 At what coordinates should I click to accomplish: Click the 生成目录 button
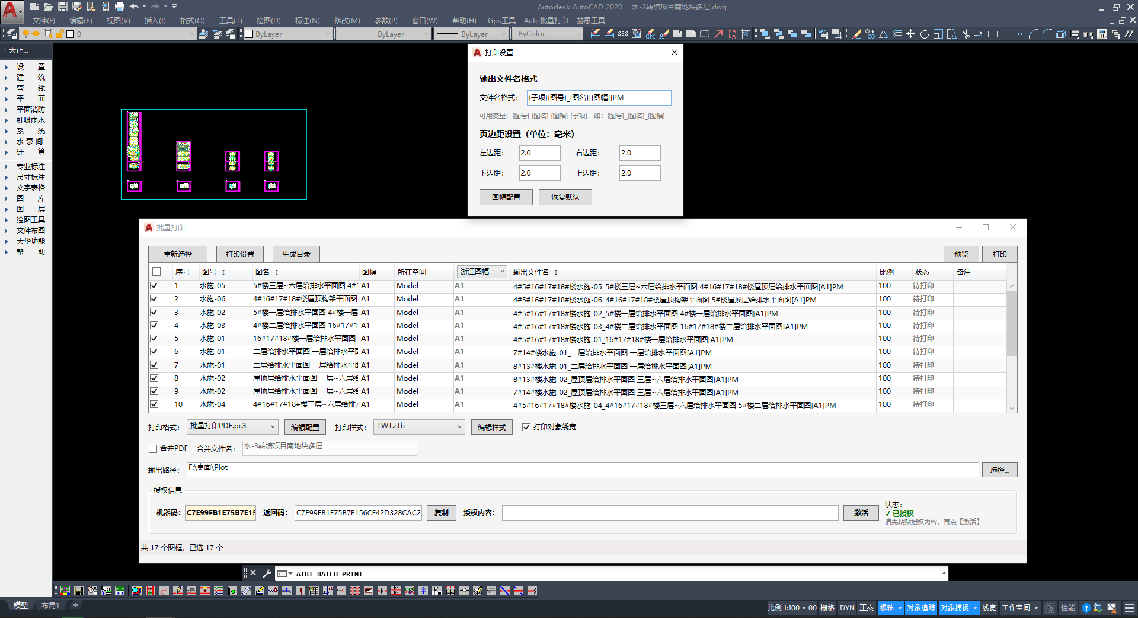(296, 254)
